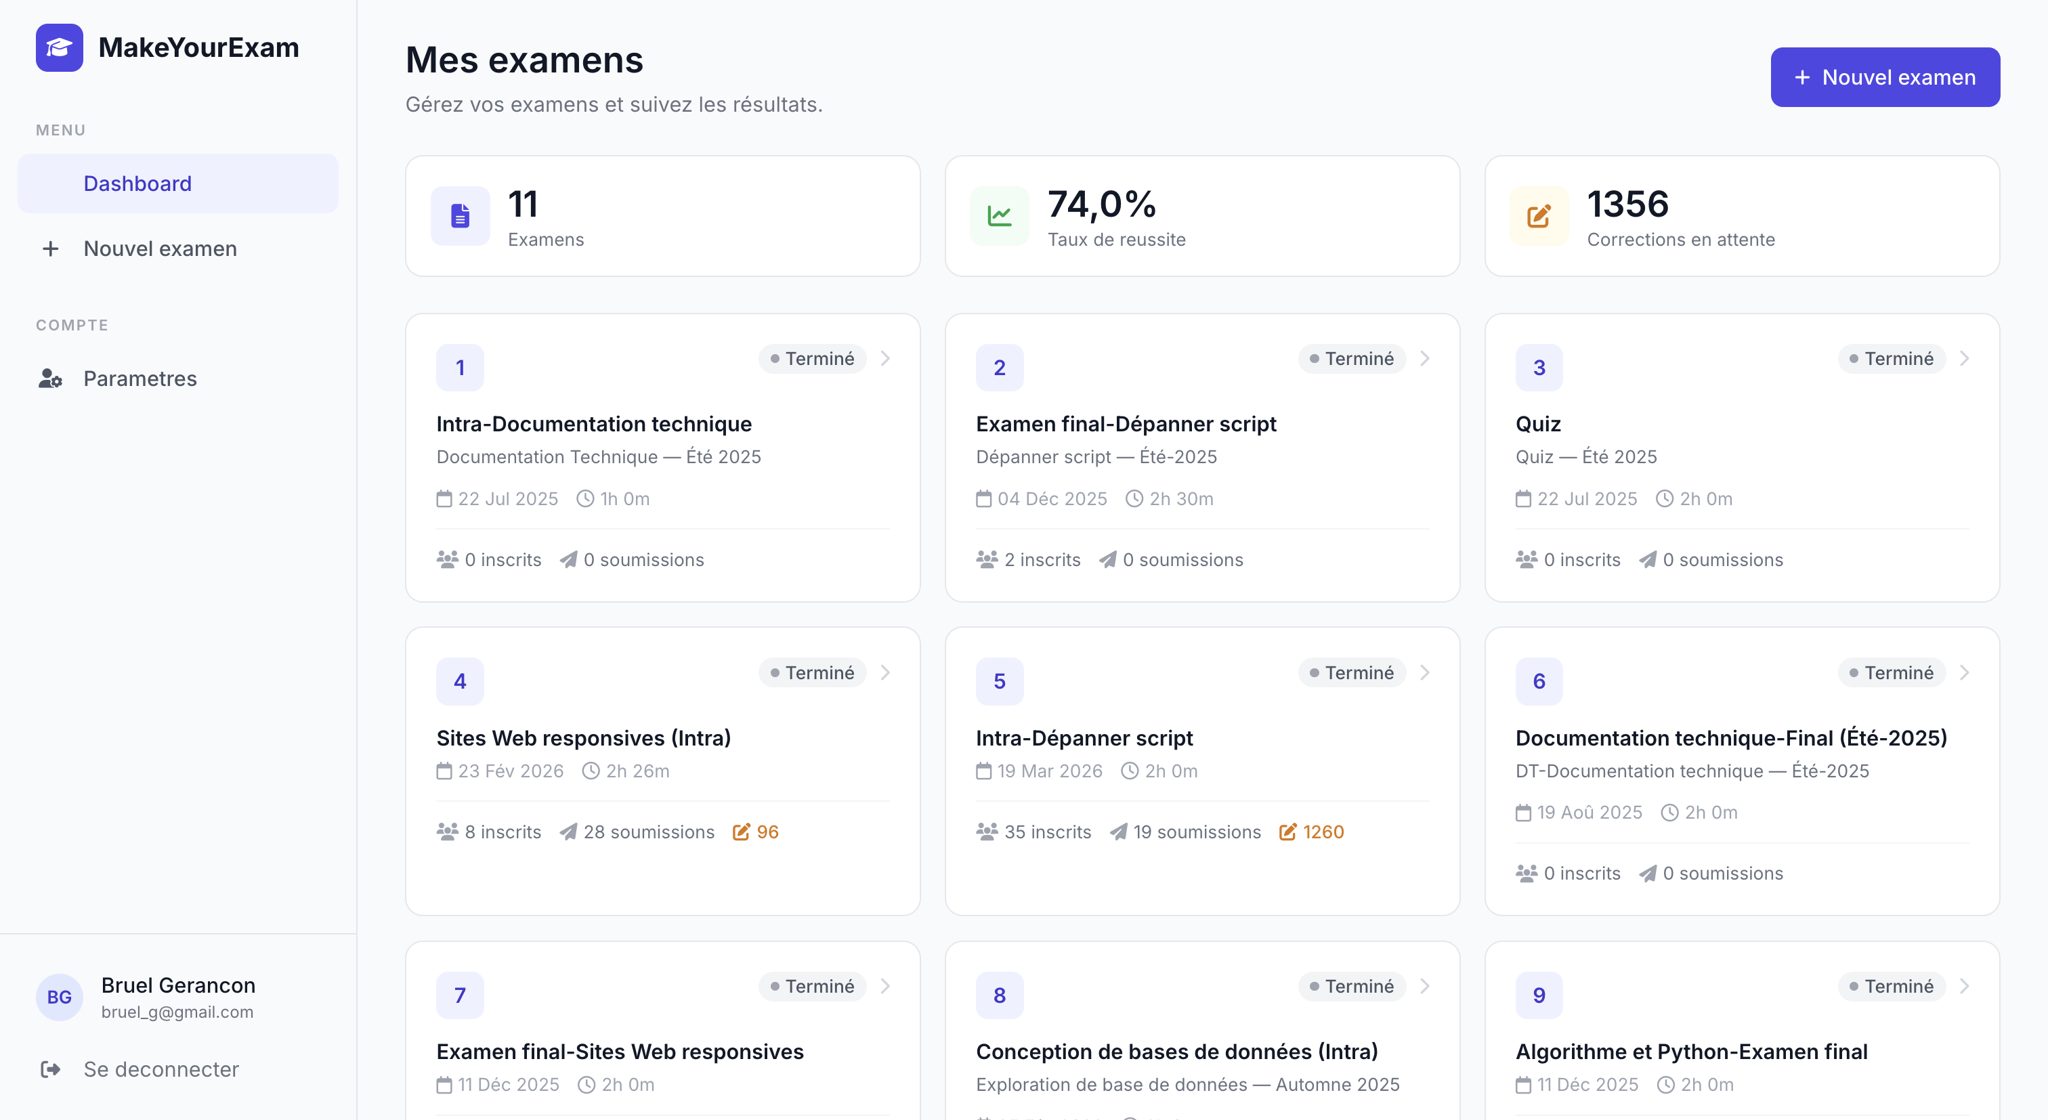Screen dimensions: 2048x1120
Task: Expand exam 4 Sites Web responsives chevron
Action: tap(885, 672)
